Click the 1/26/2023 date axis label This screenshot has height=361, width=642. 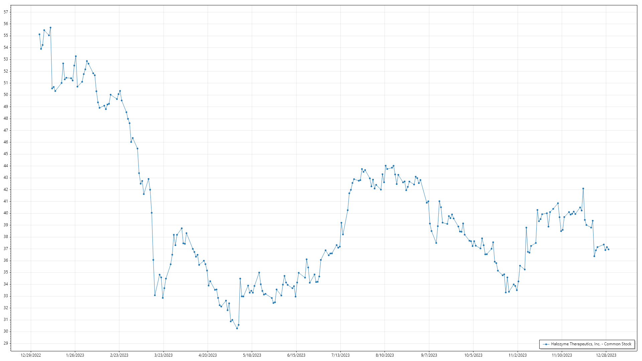point(75,355)
